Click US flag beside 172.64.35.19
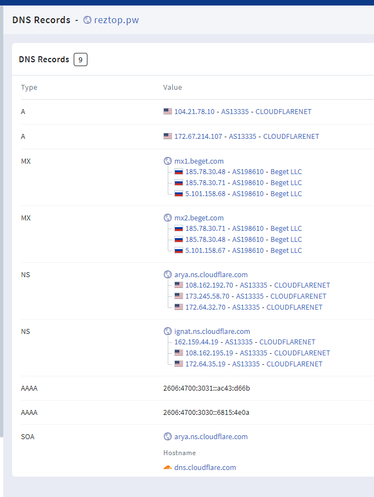Image resolution: width=374 pixels, height=497 pixels. point(179,364)
